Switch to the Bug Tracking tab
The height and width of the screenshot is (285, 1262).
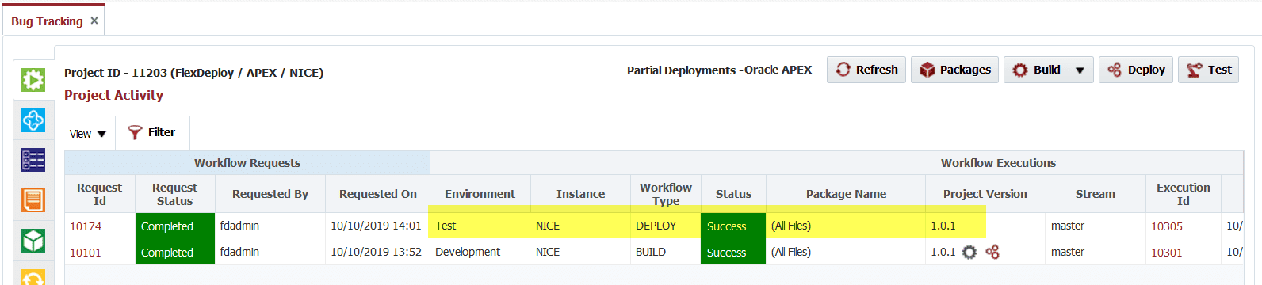[47, 21]
